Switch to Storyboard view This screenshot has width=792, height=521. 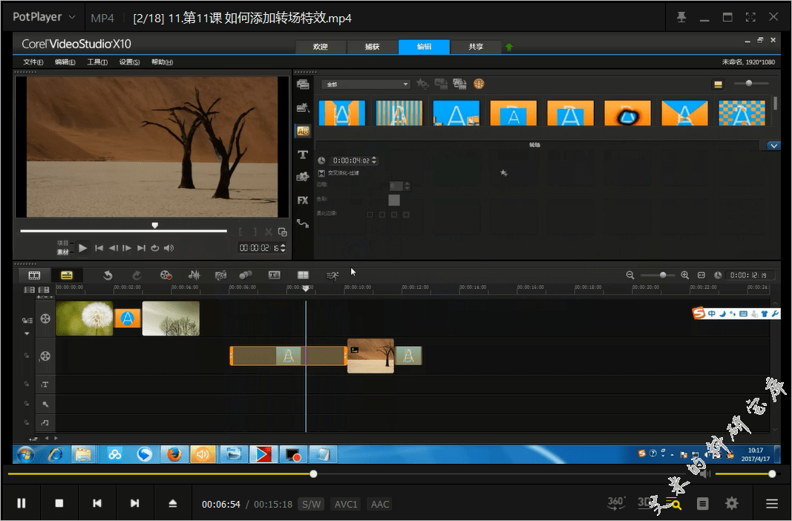[x=34, y=275]
